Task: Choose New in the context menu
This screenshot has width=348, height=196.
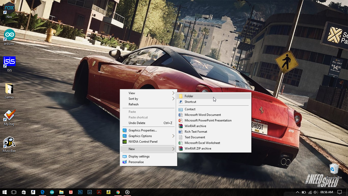Action: coord(148,149)
